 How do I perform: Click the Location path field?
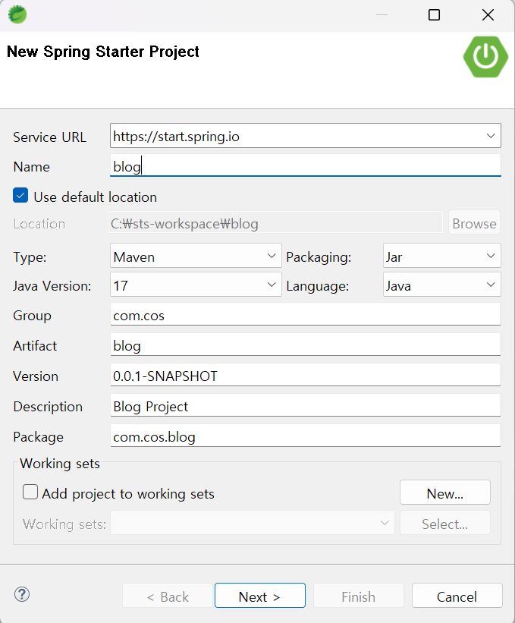[x=275, y=222]
